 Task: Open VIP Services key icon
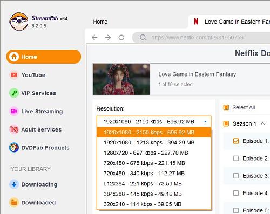14,93
